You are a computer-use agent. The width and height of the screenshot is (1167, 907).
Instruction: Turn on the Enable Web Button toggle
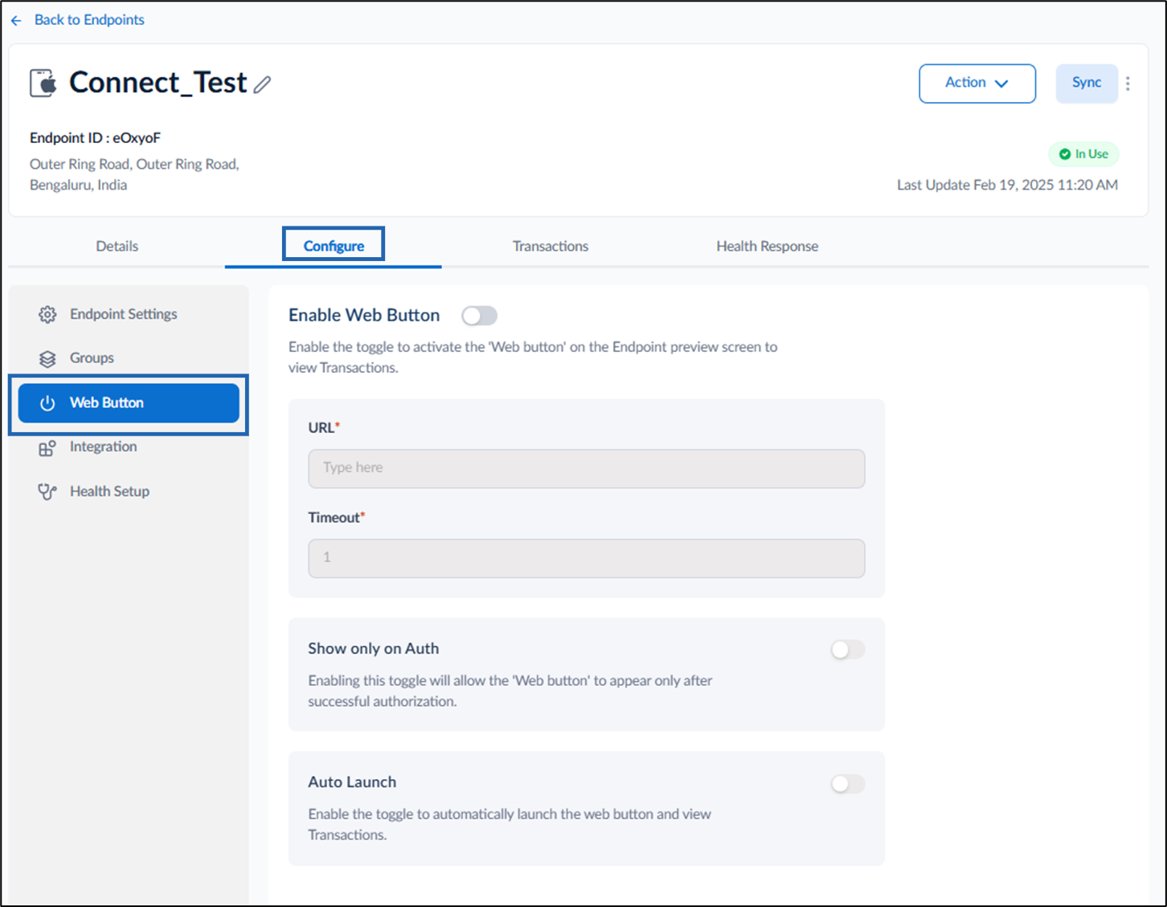pyautogui.click(x=480, y=316)
